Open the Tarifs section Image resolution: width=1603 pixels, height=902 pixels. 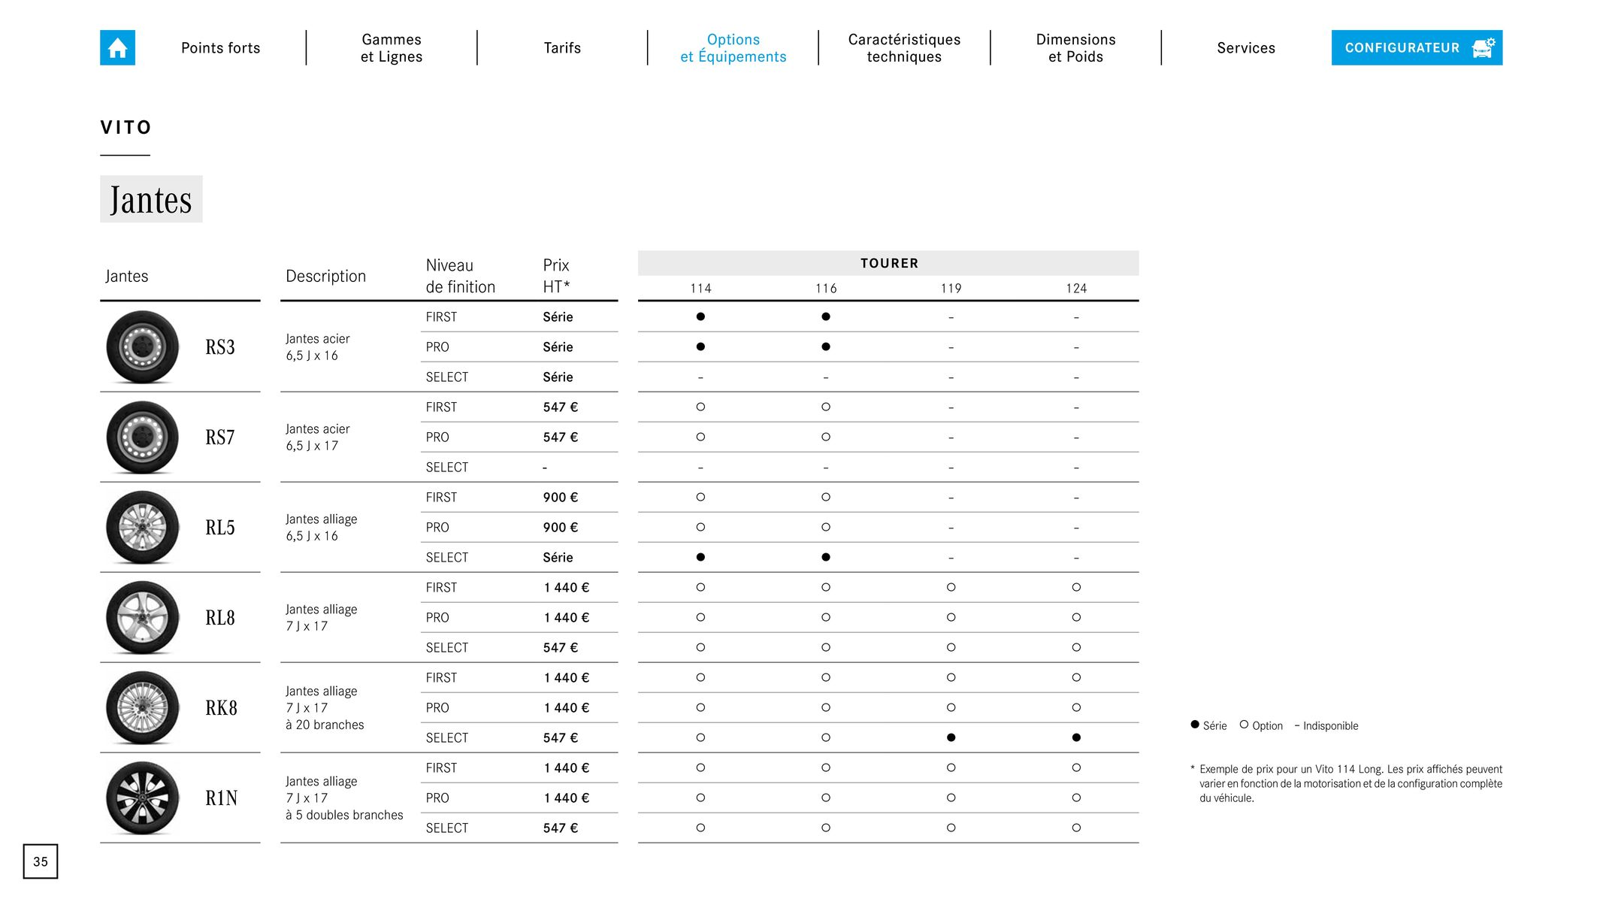pos(562,48)
